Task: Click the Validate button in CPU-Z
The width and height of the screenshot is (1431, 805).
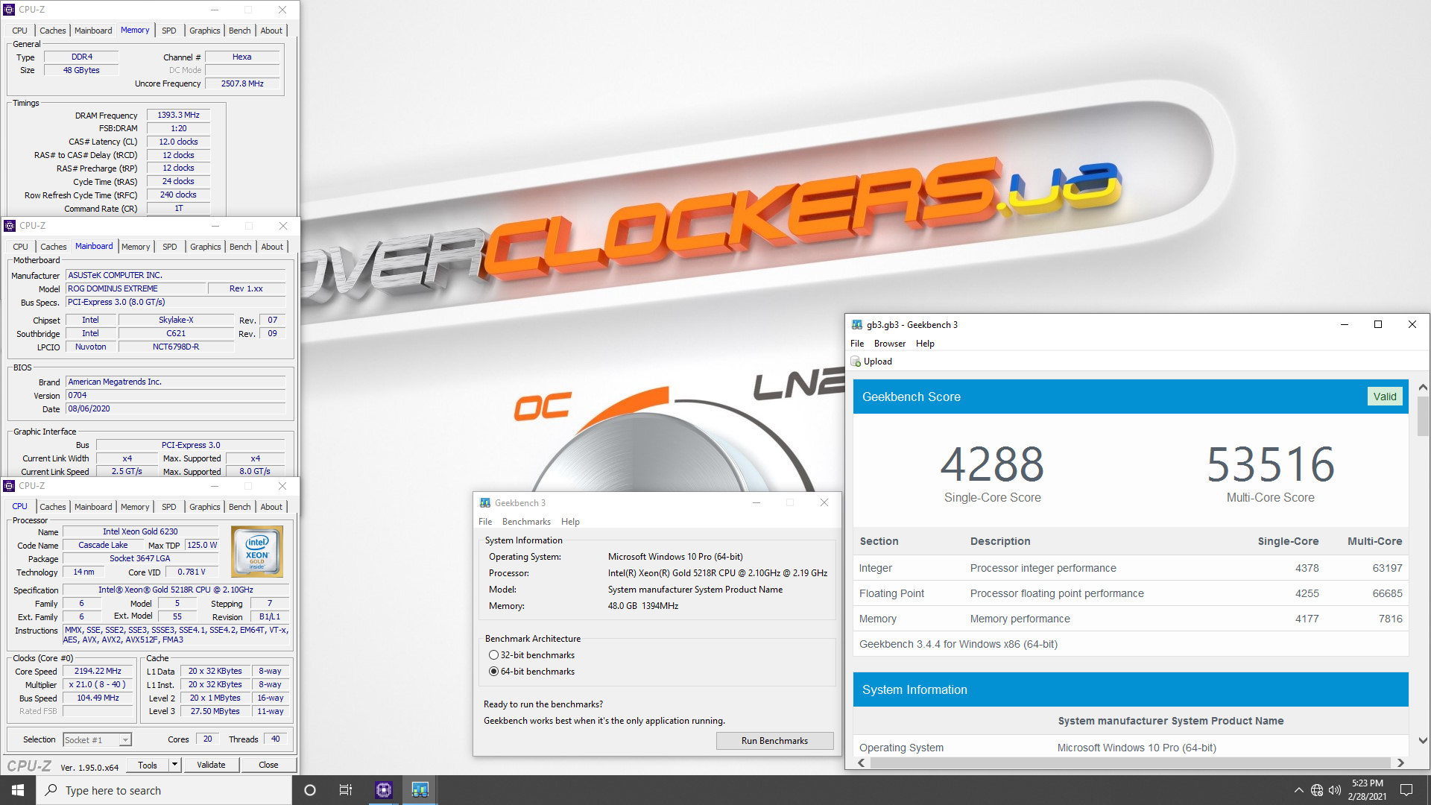Action: 211,765
